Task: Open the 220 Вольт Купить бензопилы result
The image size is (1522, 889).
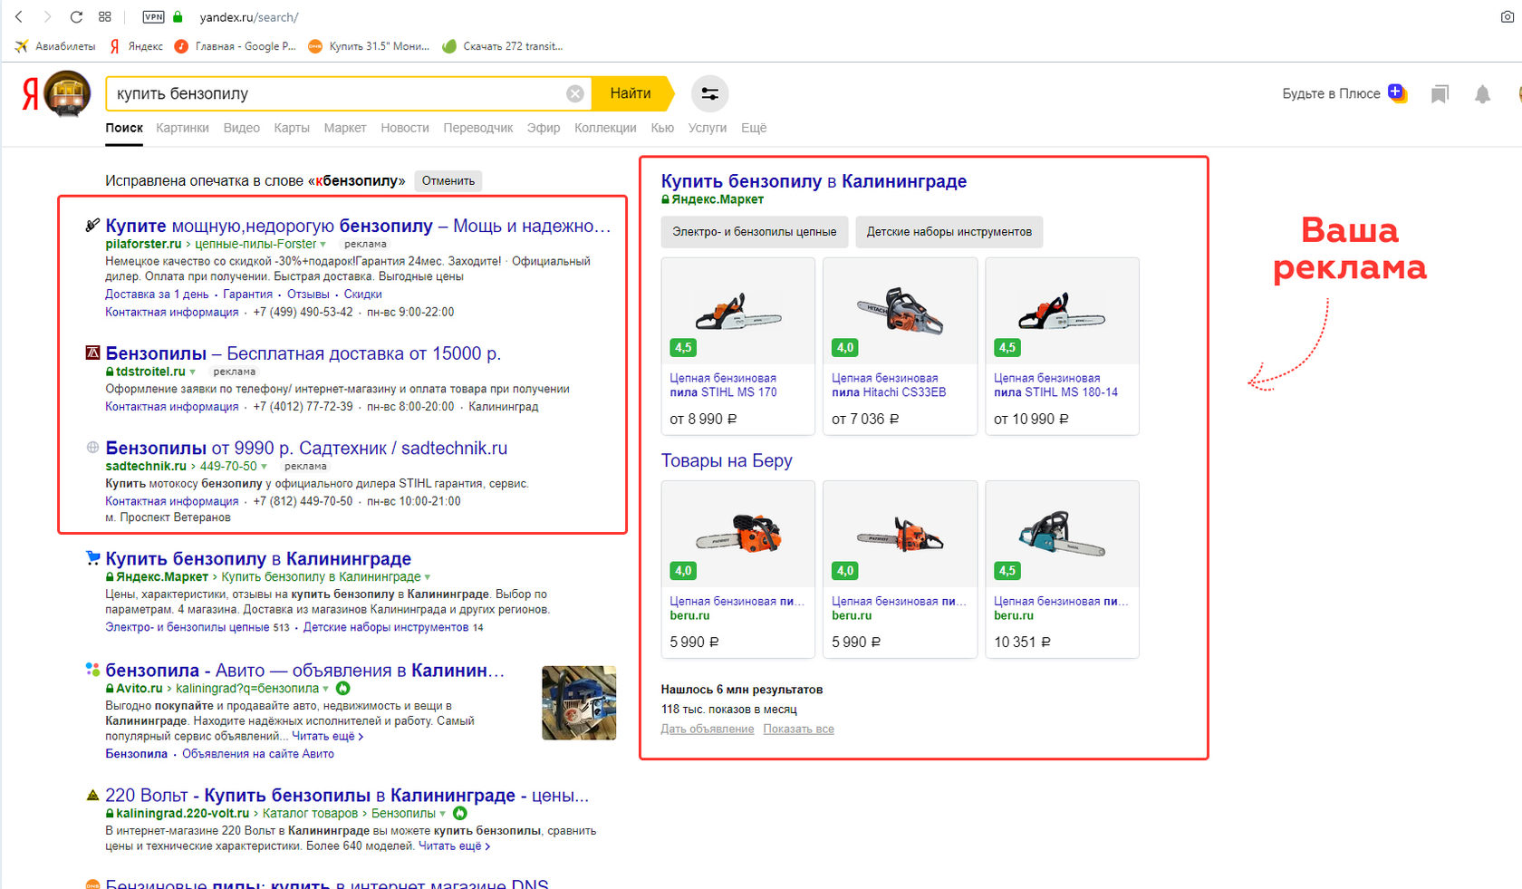Action: tap(347, 796)
